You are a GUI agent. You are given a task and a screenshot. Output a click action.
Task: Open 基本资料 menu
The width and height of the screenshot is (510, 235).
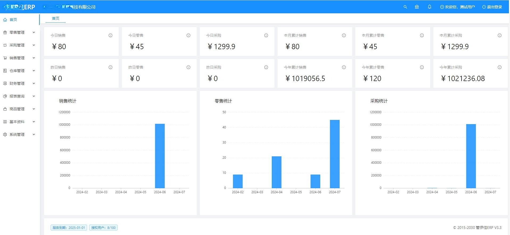20,122
